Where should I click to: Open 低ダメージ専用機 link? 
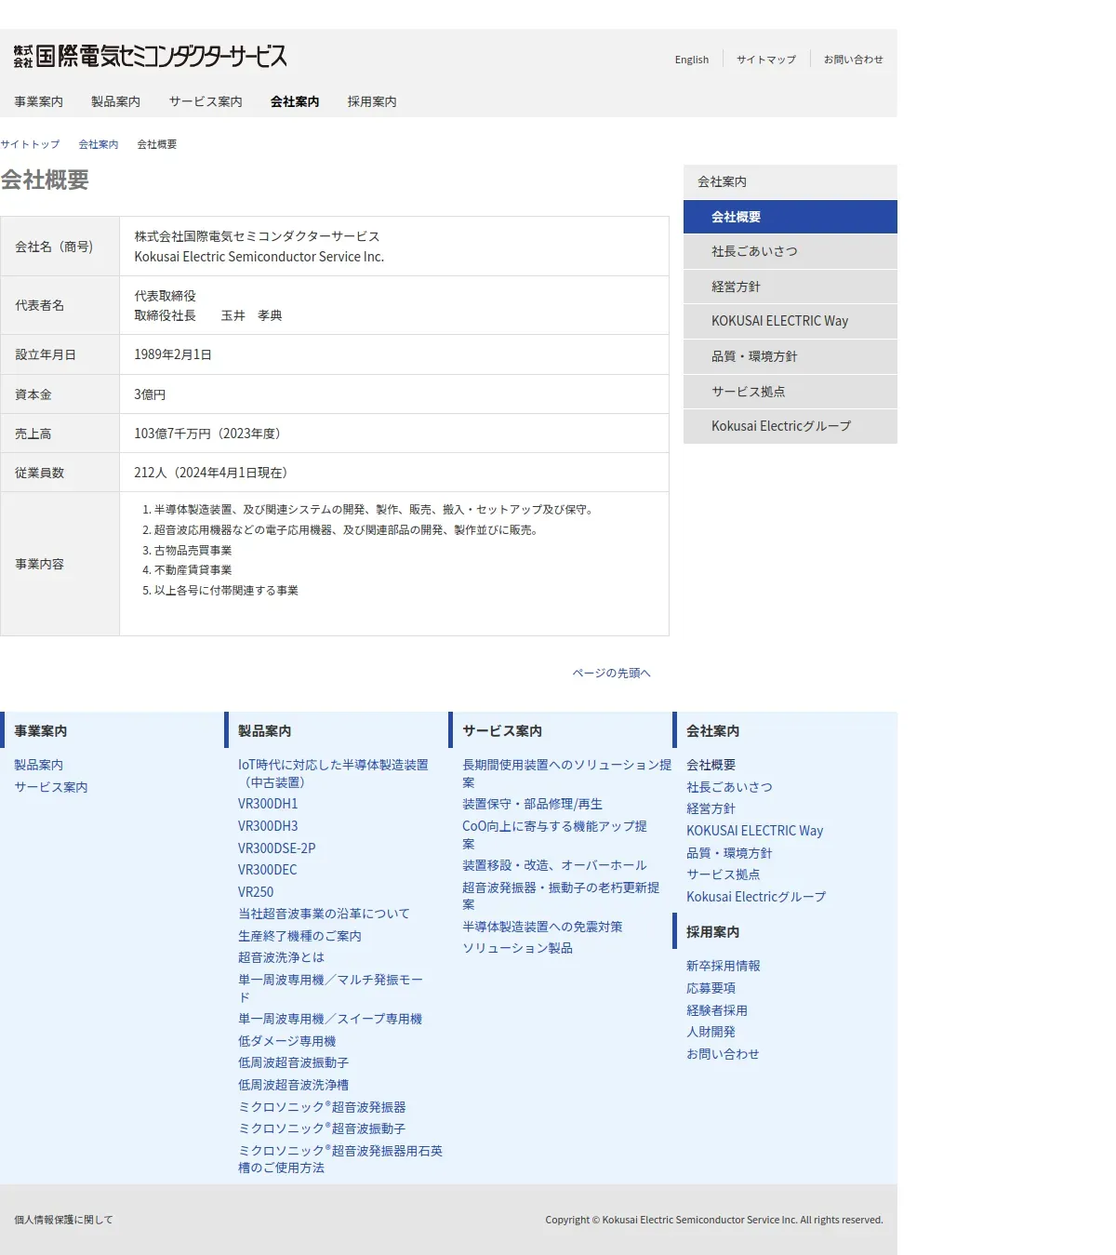click(286, 1041)
